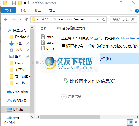
Task: Open the 文件 ribbon tab
Action: [x=8, y=10]
